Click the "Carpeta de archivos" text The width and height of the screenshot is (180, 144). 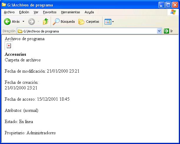[23, 60]
